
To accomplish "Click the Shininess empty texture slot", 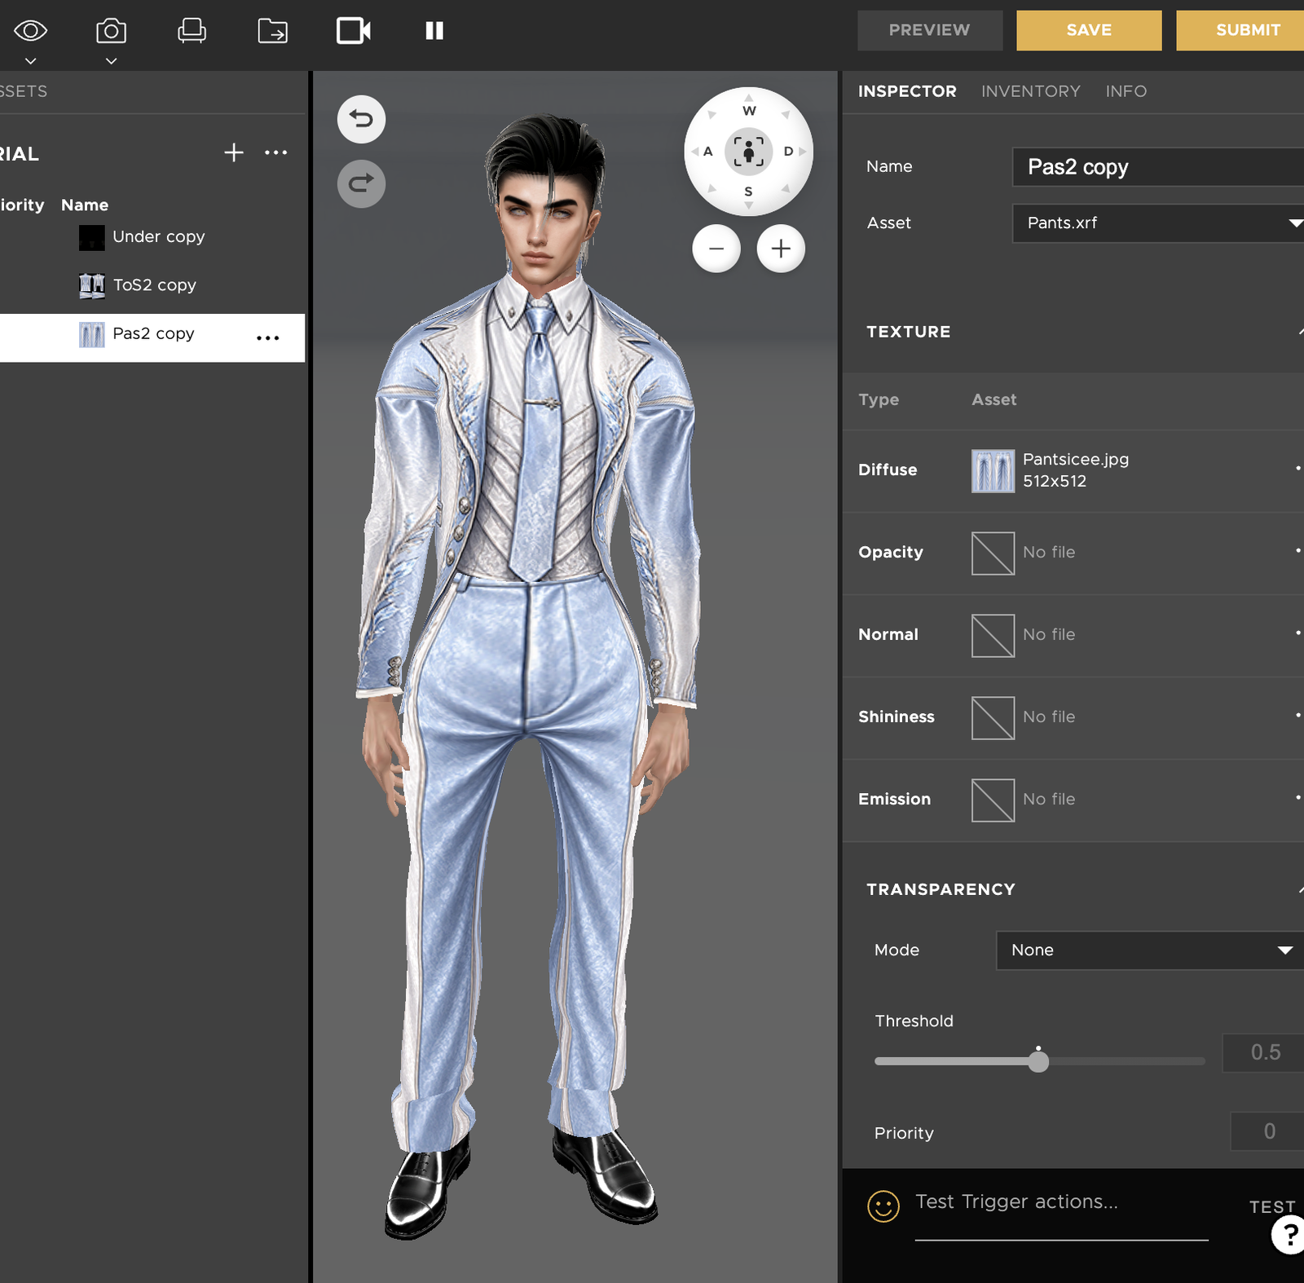I will click(x=993, y=718).
